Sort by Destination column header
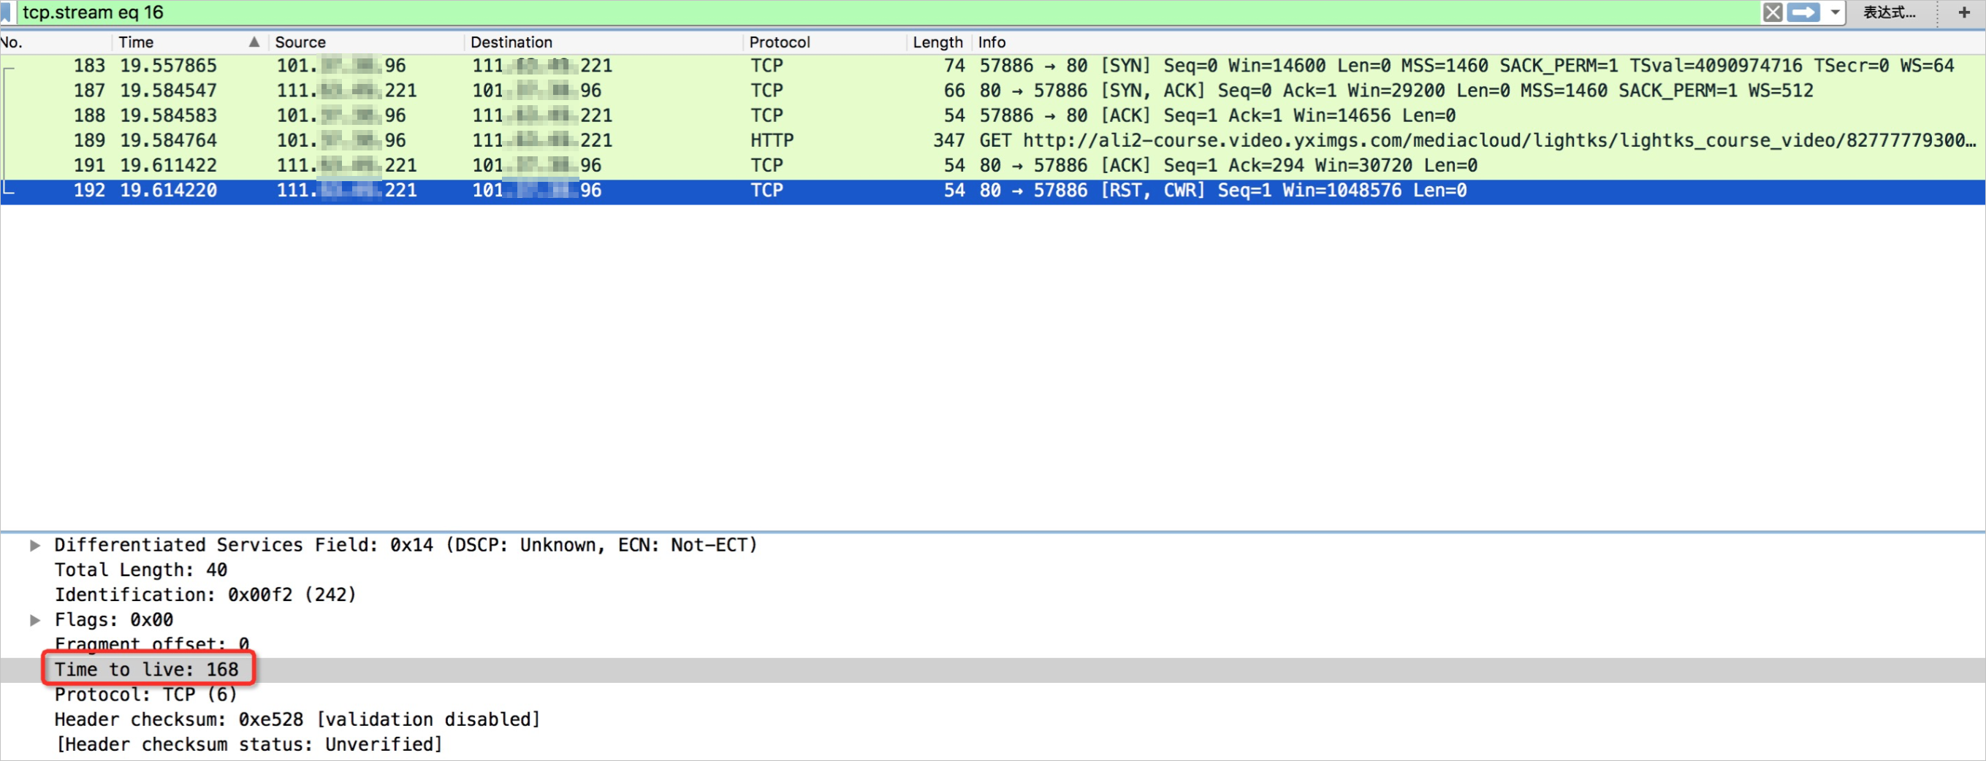The image size is (1986, 761). point(511,42)
